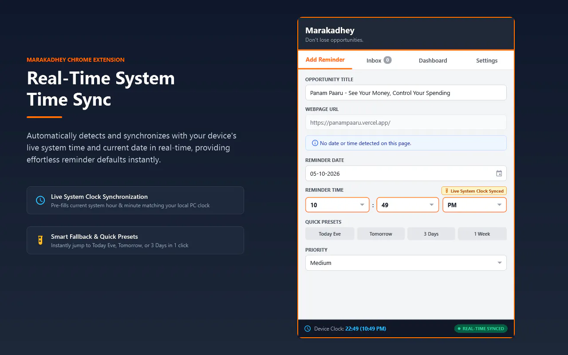Image resolution: width=568 pixels, height=355 pixels.
Task: Click the 'MARAKADHEY CHROME EXTENSION' label
Action: [75, 60]
